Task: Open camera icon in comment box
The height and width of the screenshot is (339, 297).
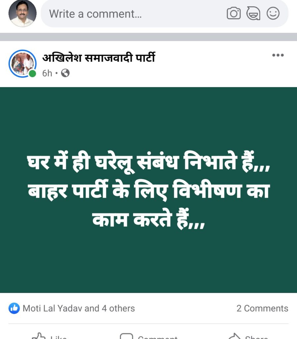Action: pos(234,13)
